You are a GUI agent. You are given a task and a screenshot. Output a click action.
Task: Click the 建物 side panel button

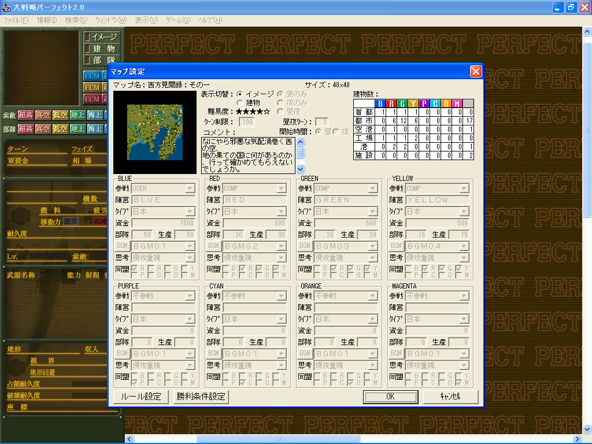102,49
